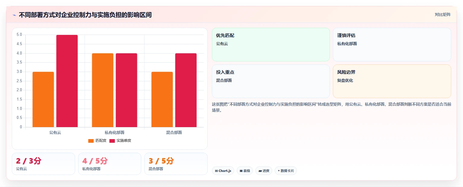Click the red 实施难度 bar for 混合部署
Image resolution: width=463 pixels, height=187 pixels.
click(x=186, y=90)
